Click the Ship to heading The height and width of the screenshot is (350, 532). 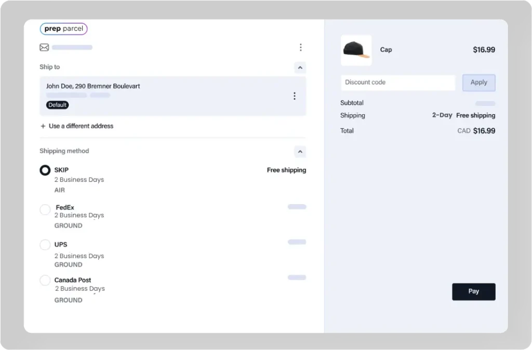pos(49,67)
